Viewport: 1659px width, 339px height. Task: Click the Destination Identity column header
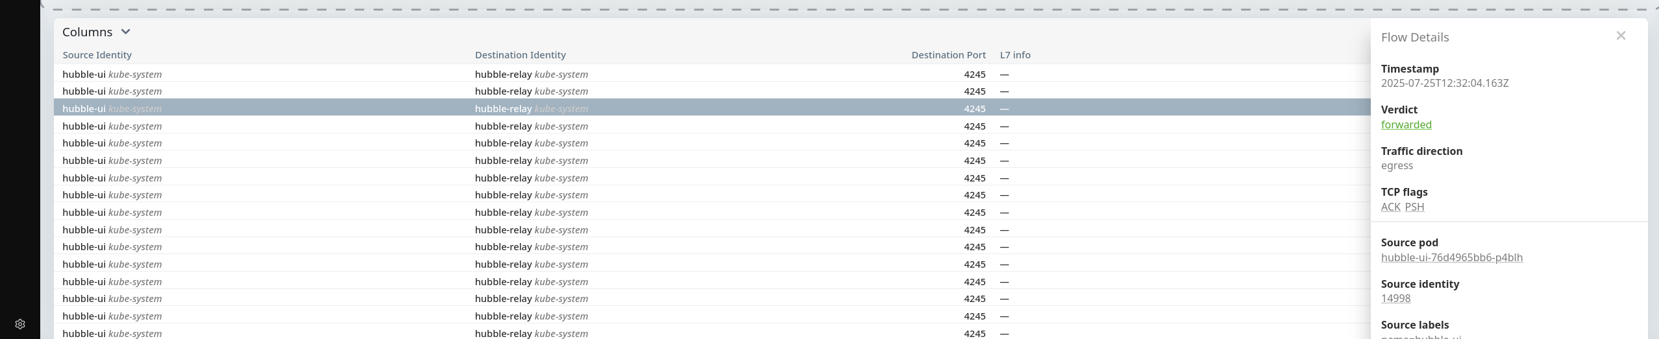[x=520, y=55]
